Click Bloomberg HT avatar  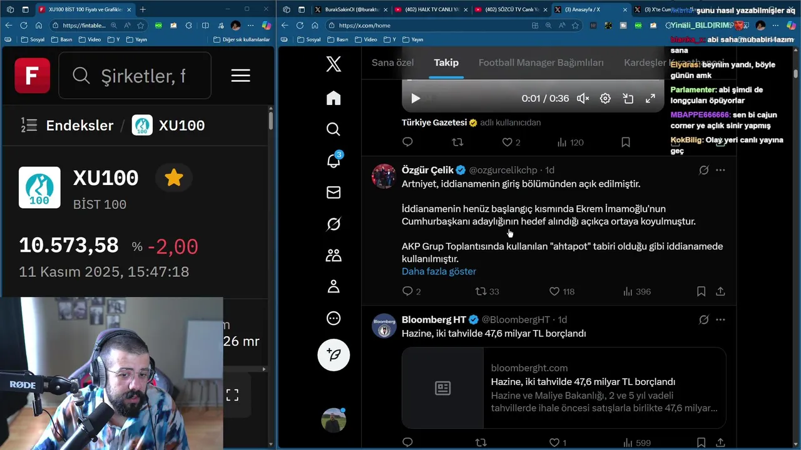384,326
